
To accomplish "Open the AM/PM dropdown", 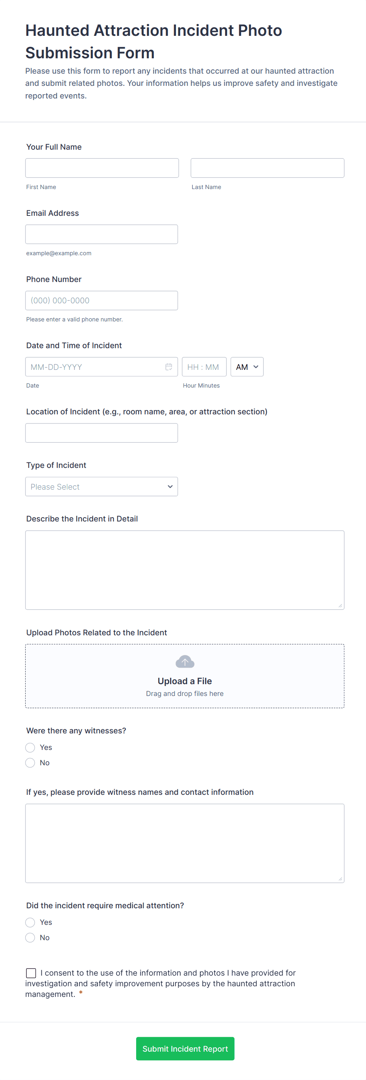I will coord(247,367).
